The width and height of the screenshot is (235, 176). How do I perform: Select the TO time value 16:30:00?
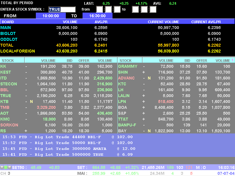tap(98, 16)
